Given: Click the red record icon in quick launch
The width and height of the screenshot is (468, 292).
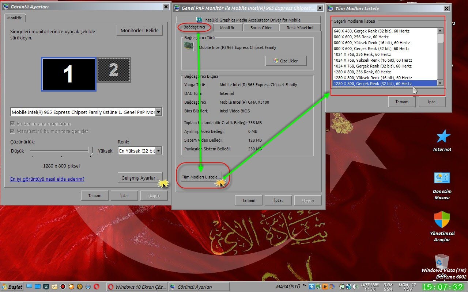Looking at the screenshot, I should coord(63,287).
